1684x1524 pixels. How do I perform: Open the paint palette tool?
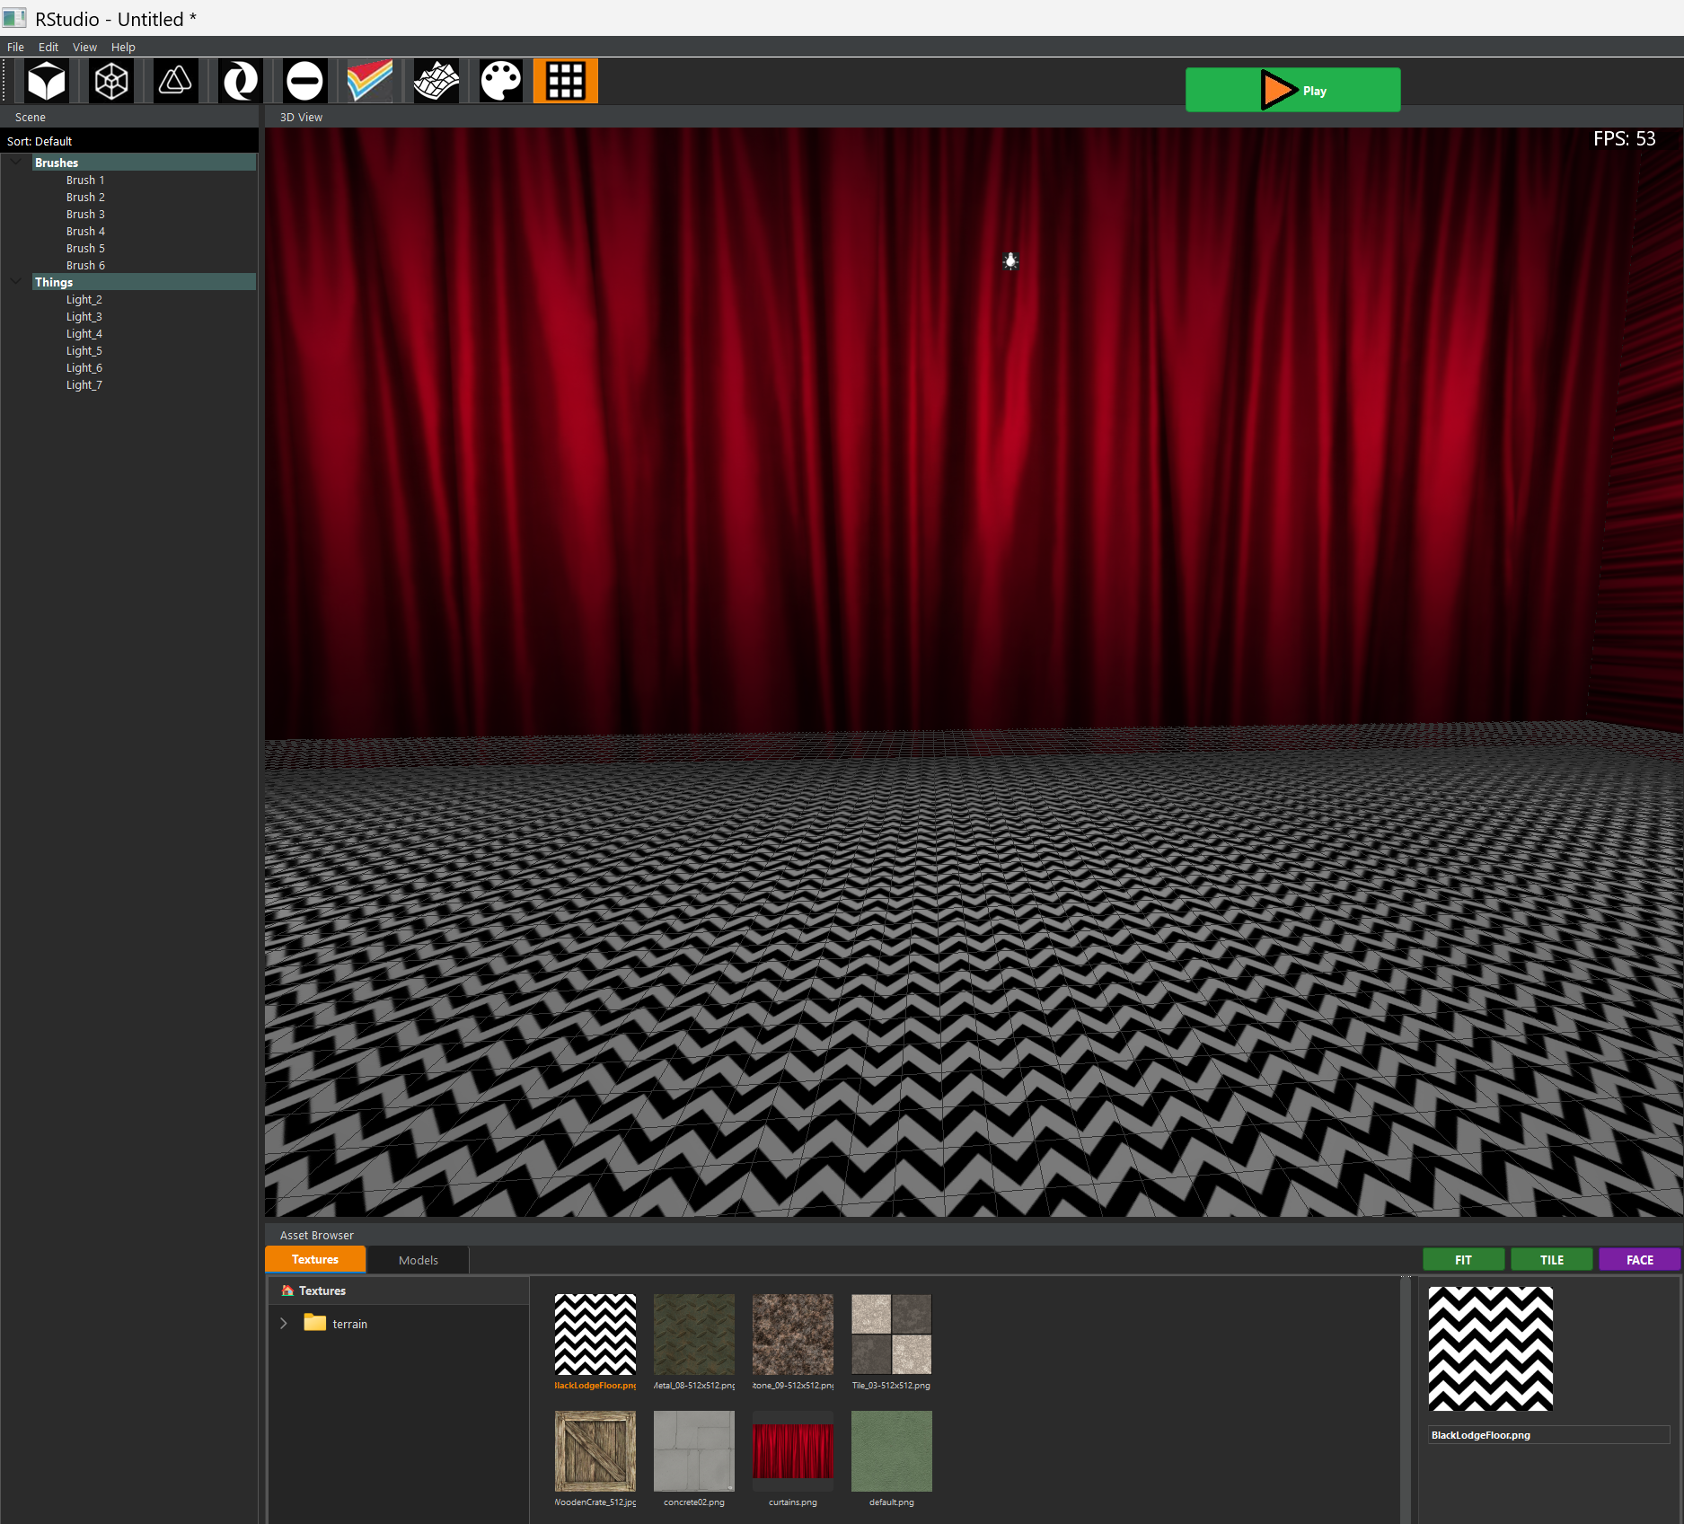(500, 82)
